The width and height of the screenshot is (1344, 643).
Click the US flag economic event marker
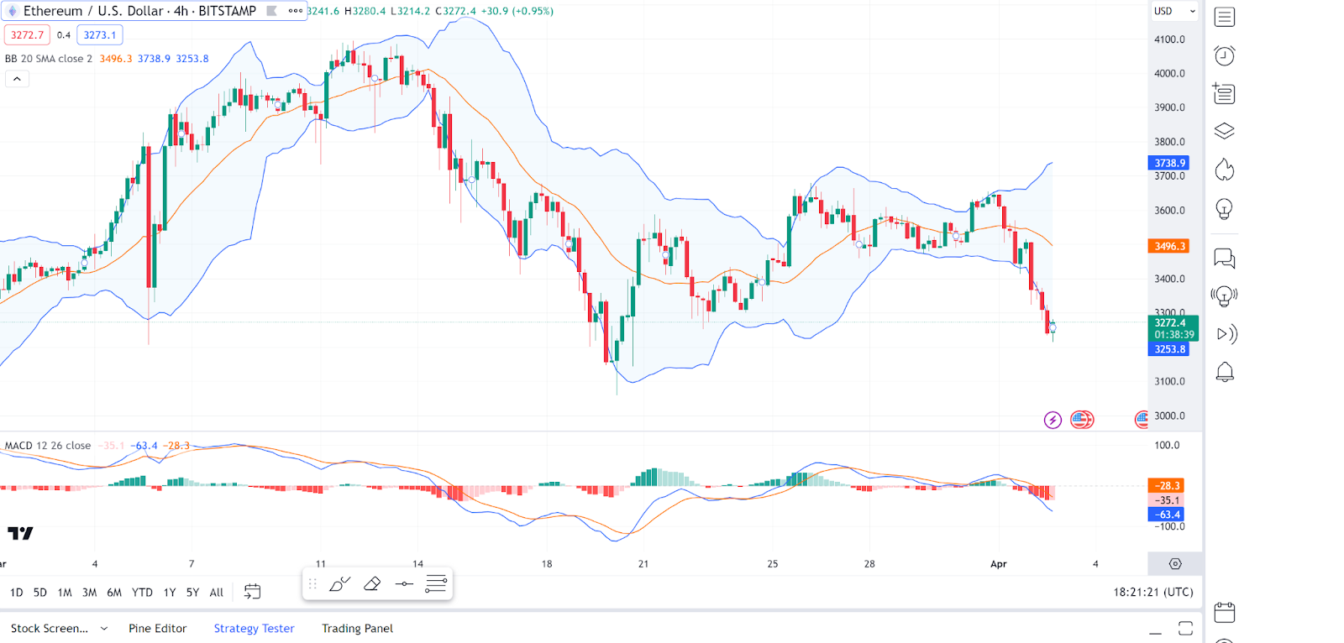click(1082, 420)
